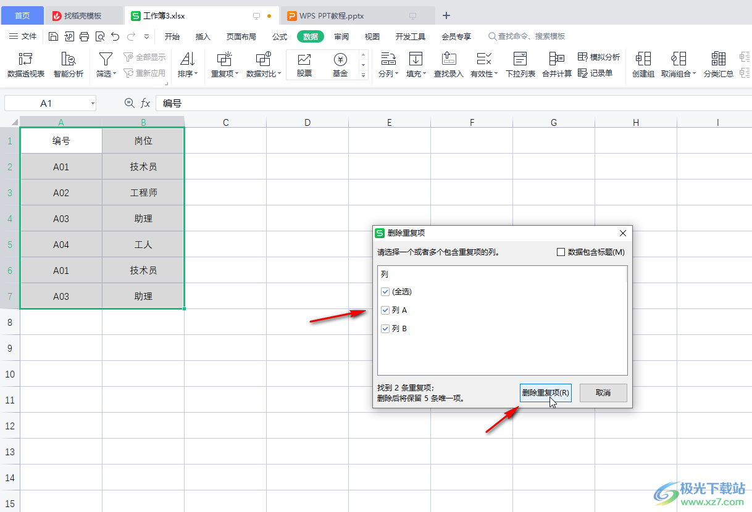The height and width of the screenshot is (512, 752).
Task: Expand the 重复项 duplicates dropdown
Action: pos(225,73)
